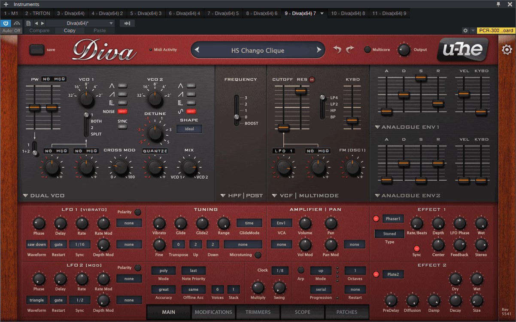Click the Cross Mod knob

coord(121,167)
